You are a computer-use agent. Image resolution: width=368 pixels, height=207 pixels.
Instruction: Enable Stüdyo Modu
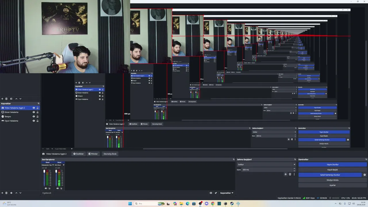coord(333,180)
